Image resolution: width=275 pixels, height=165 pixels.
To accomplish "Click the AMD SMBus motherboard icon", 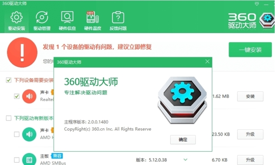I will point(29,159).
